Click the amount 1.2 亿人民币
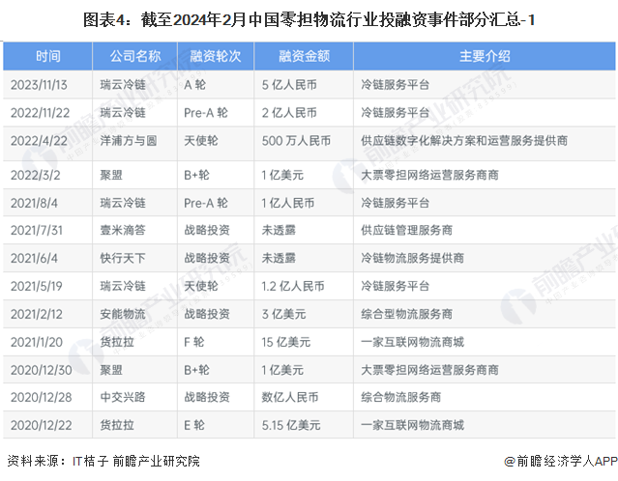 point(293,286)
